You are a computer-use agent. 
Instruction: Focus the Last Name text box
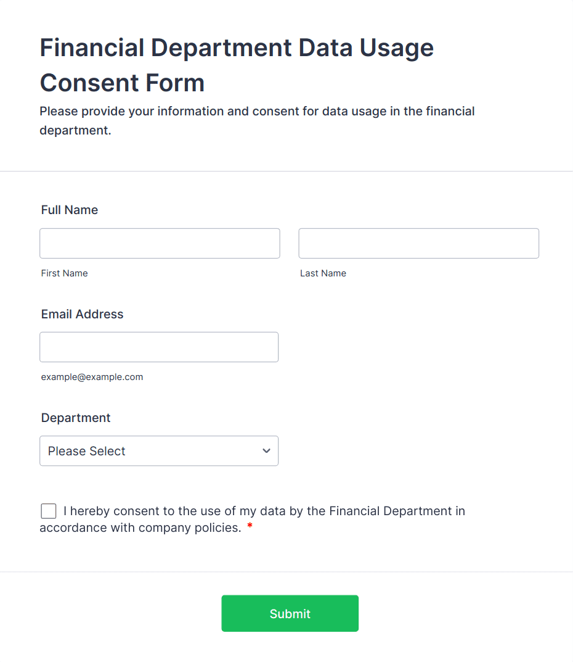pos(419,243)
